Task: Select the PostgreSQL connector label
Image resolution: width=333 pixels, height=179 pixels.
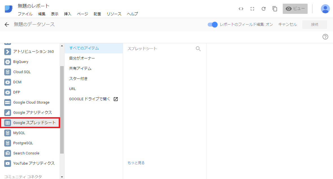Action: [23, 143]
